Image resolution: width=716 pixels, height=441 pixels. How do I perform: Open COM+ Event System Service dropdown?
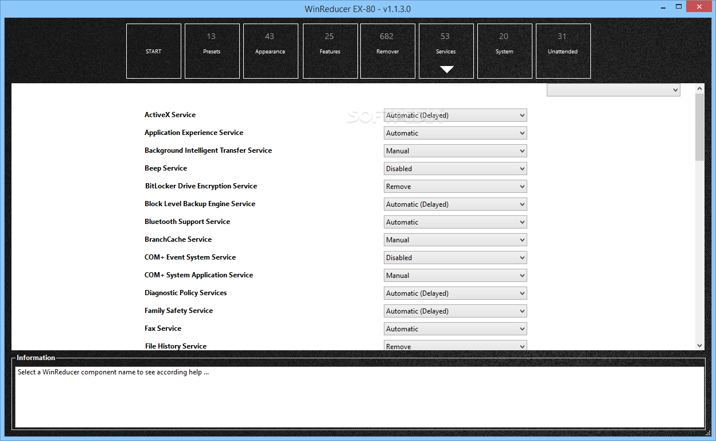pos(456,258)
